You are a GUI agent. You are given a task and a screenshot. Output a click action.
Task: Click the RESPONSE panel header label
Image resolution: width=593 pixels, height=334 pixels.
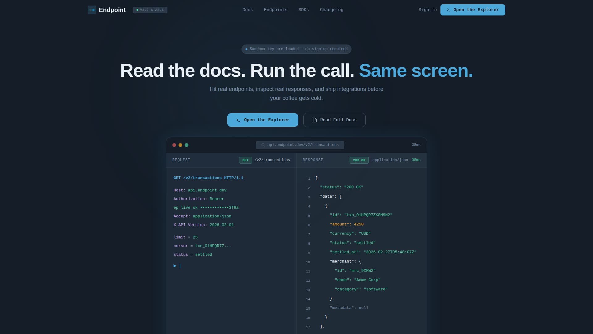pos(313,160)
